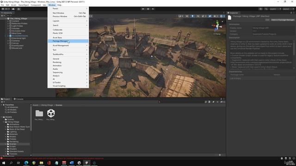Open the Help menu
The height and width of the screenshot is (166, 296).
pyautogui.click(x=59, y=5)
